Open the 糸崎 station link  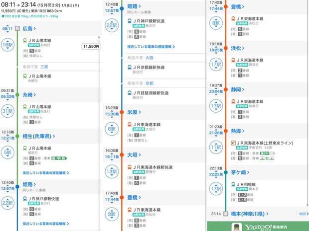tap(29, 95)
